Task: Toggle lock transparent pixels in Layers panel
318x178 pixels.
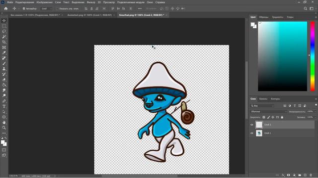Action: 264,117
